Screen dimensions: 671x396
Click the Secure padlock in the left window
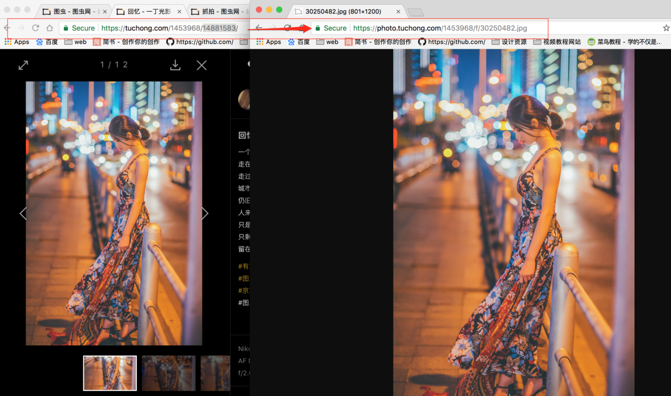coord(66,28)
